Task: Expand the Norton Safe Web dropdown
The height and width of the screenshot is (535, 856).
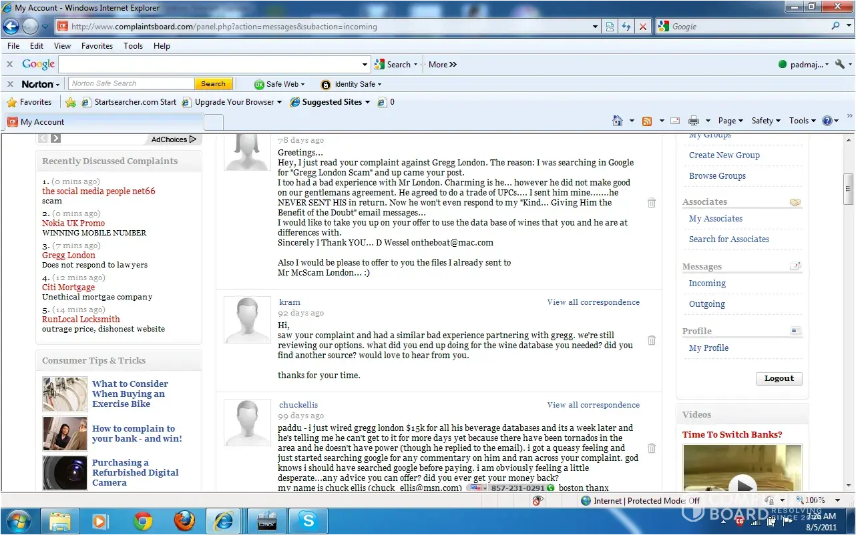Action: (279, 84)
